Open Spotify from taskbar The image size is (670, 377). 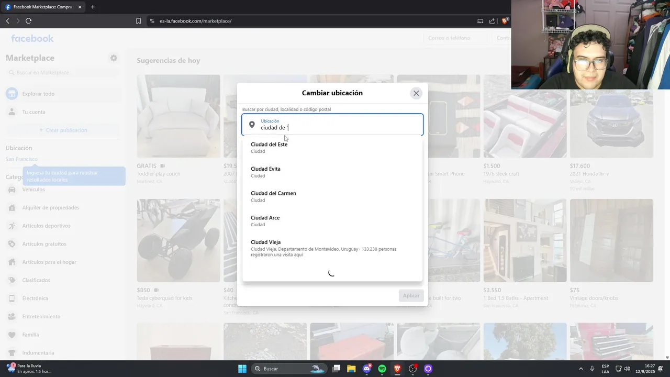382,369
